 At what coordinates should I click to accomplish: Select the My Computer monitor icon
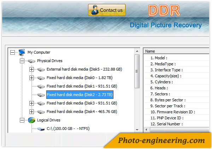pyautogui.click(x=22, y=52)
